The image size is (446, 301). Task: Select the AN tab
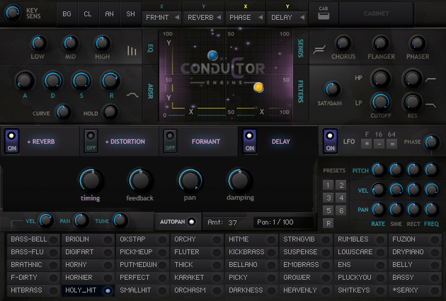coord(110,14)
